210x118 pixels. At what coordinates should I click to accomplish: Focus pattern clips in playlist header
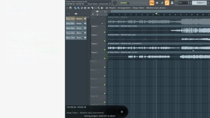point(105,11)
